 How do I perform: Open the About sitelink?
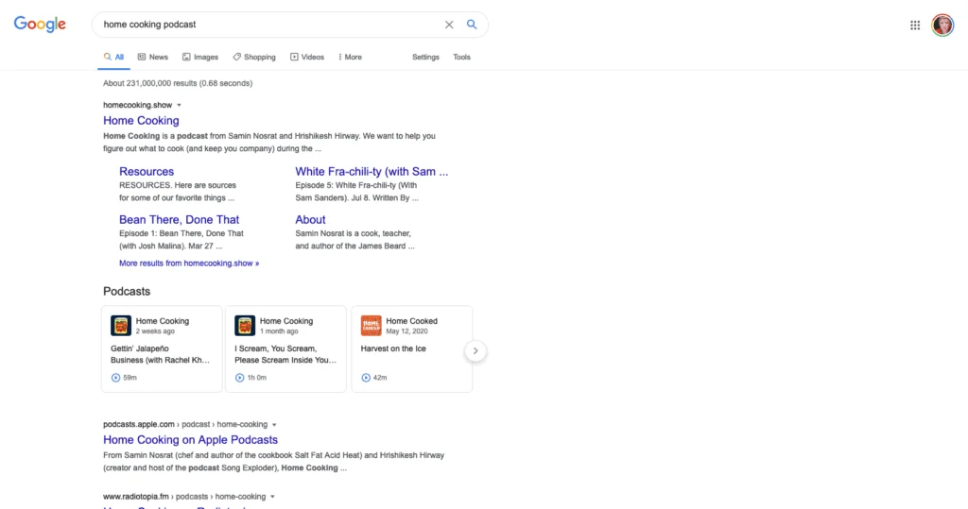pyautogui.click(x=310, y=220)
